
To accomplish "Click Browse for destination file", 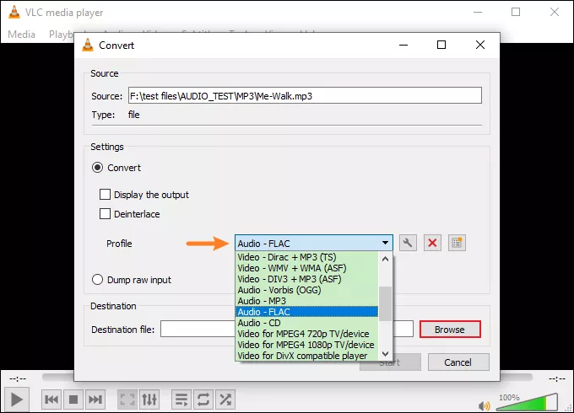I will tap(450, 330).
